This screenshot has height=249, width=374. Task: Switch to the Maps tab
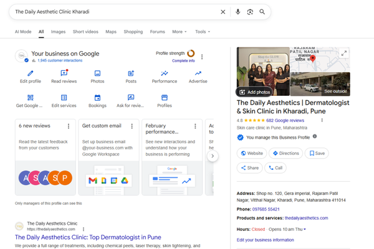pos(111,32)
